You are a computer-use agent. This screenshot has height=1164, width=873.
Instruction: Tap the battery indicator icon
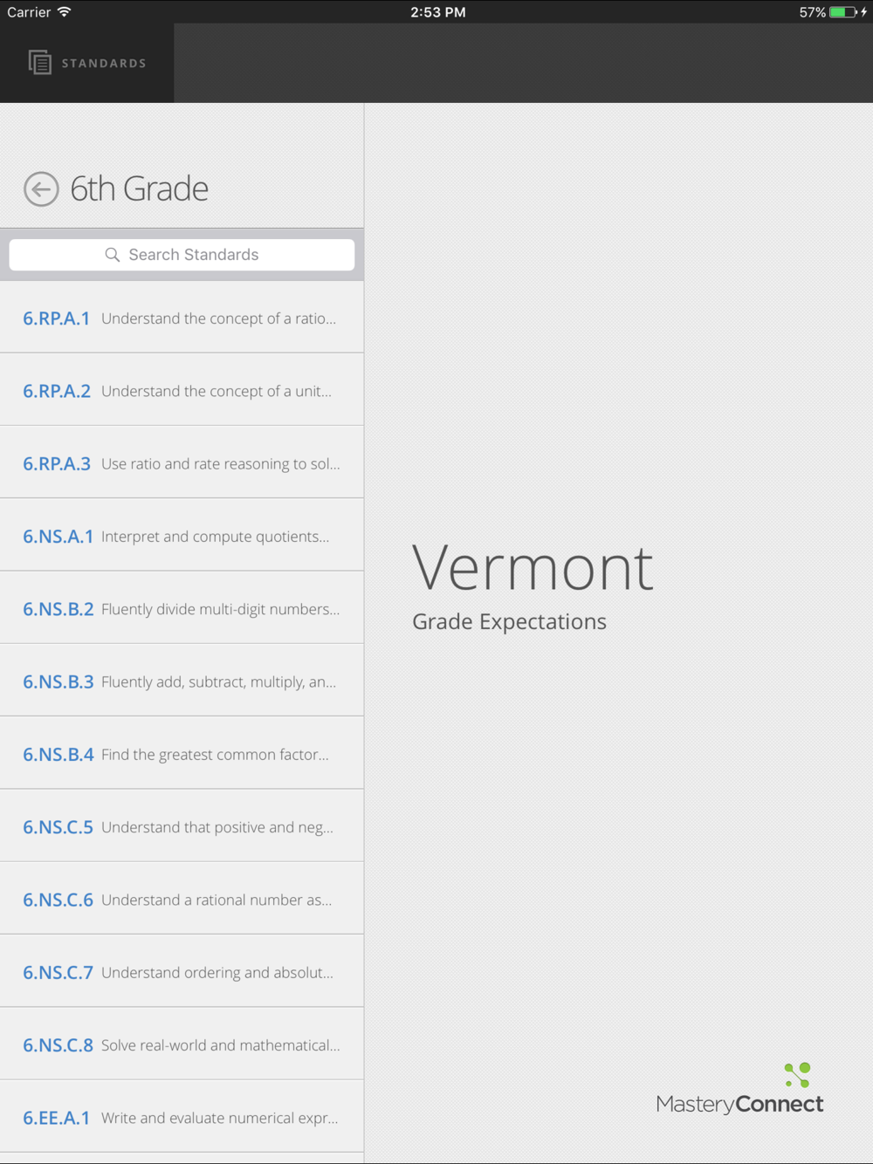tap(843, 12)
